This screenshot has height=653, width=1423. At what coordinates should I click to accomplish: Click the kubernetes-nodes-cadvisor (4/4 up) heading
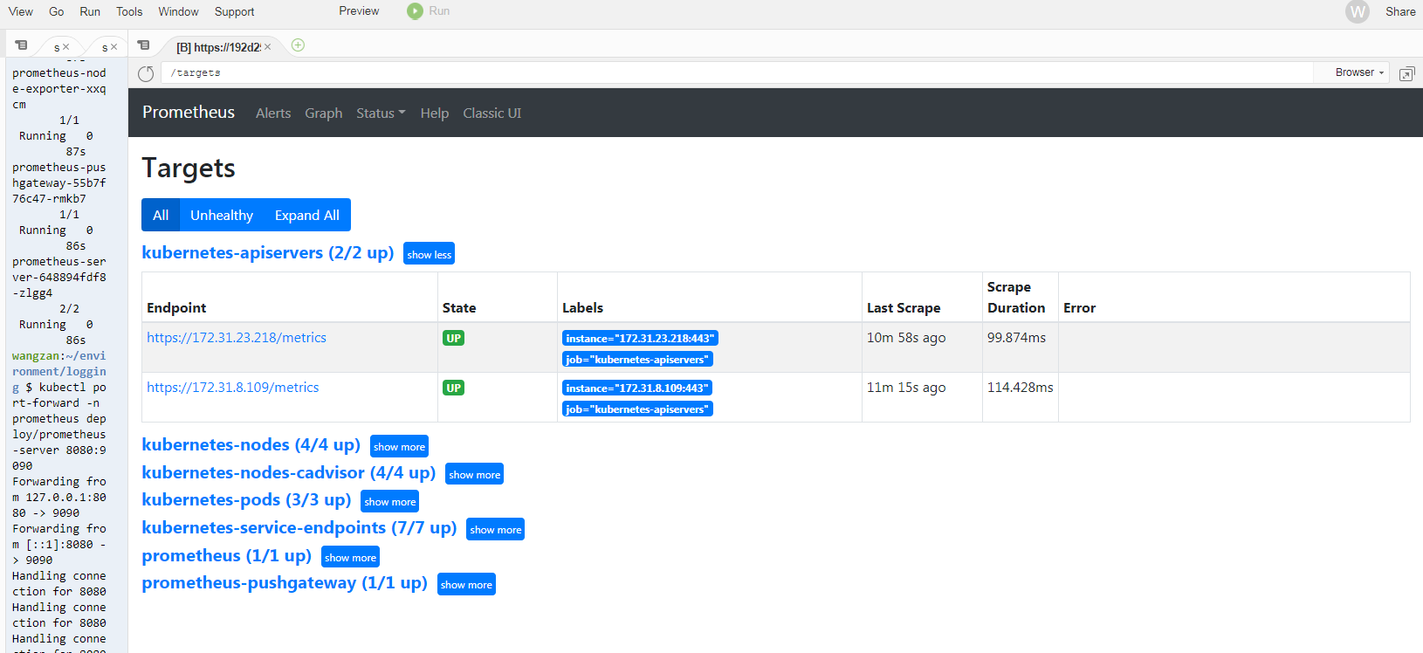point(289,473)
